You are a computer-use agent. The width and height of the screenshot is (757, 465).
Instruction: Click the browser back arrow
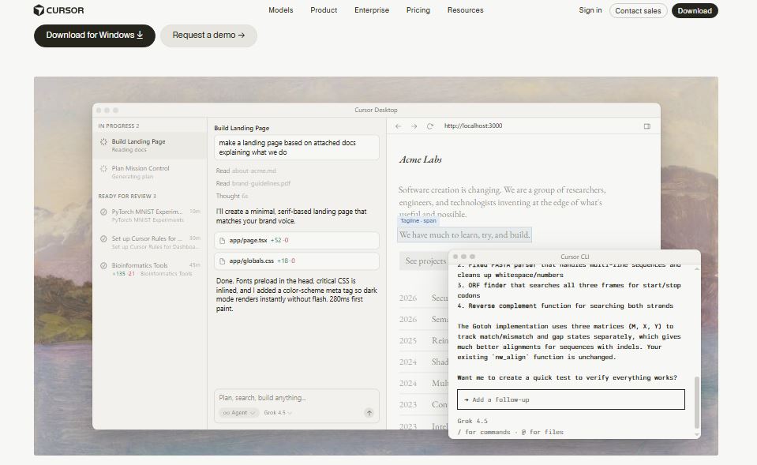click(399, 126)
